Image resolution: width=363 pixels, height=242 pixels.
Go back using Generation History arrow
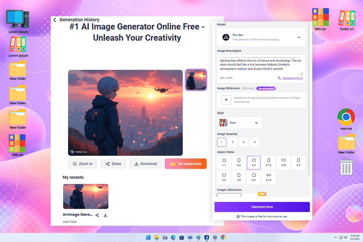coord(55,20)
